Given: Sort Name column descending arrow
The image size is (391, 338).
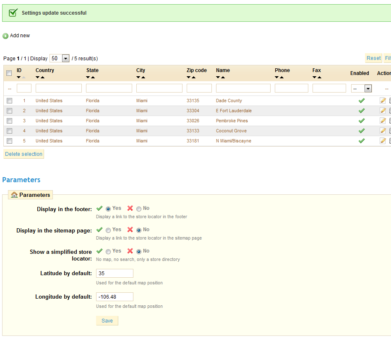Looking at the screenshot, I should [x=218, y=77].
